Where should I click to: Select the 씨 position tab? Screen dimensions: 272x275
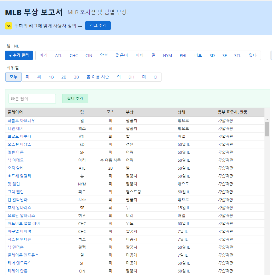39,77
